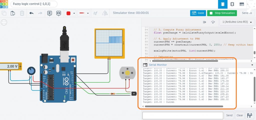The width and height of the screenshot is (256, 120).
Task: Click the Zoom to fit icon
Action: click(x=4, y=22)
